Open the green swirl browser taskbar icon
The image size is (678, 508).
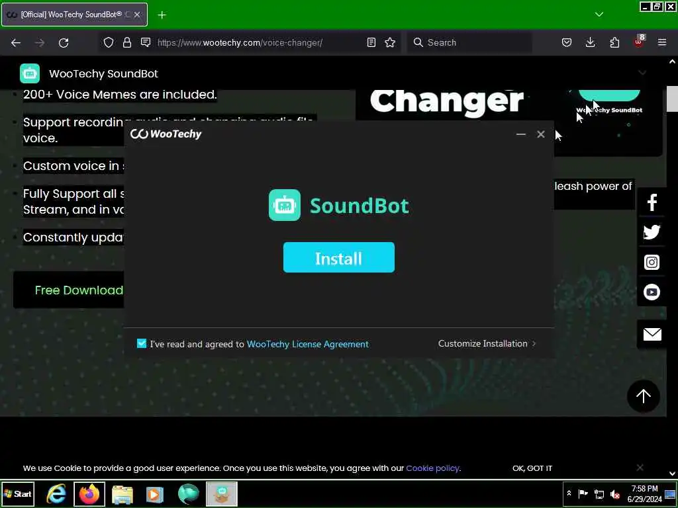click(x=188, y=493)
